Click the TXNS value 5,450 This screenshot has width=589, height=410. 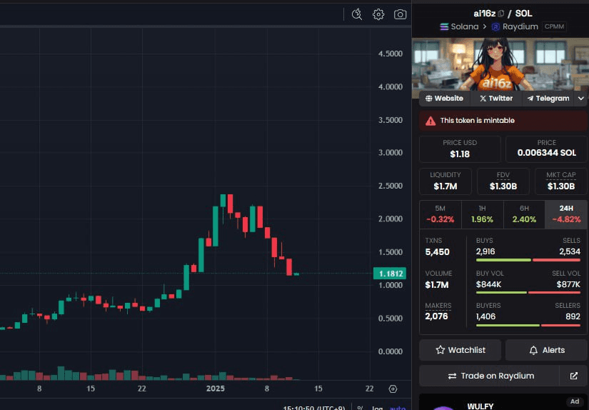point(437,252)
